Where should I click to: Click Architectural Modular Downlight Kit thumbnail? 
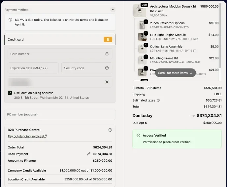point(140,11)
